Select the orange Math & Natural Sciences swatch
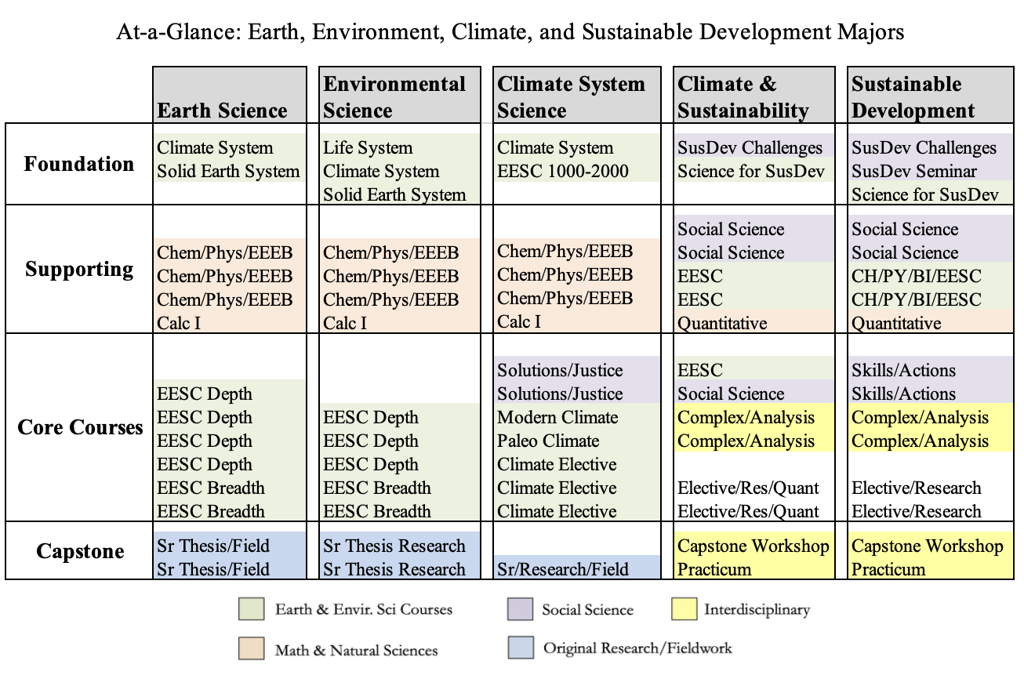The height and width of the screenshot is (693, 1024). pyautogui.click(x=251, y=649)
